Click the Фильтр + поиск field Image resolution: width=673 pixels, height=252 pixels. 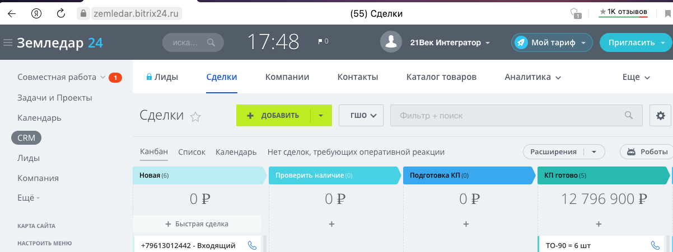516,116
